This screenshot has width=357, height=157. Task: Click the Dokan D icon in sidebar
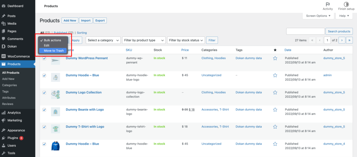pyautogui.click(x=3, y=47)
